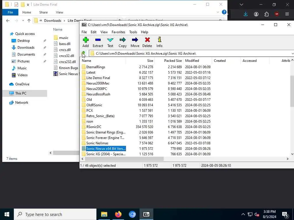Go up one level in File Explorer

(29, 21)
